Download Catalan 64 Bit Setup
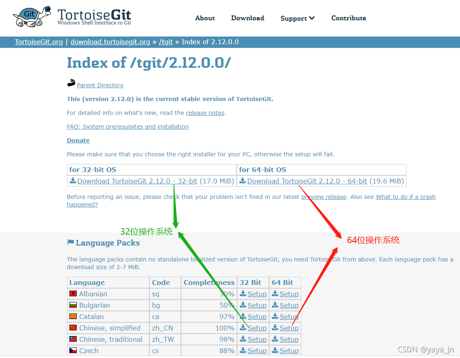The image size is (460, 358). [x=289, y=317]
